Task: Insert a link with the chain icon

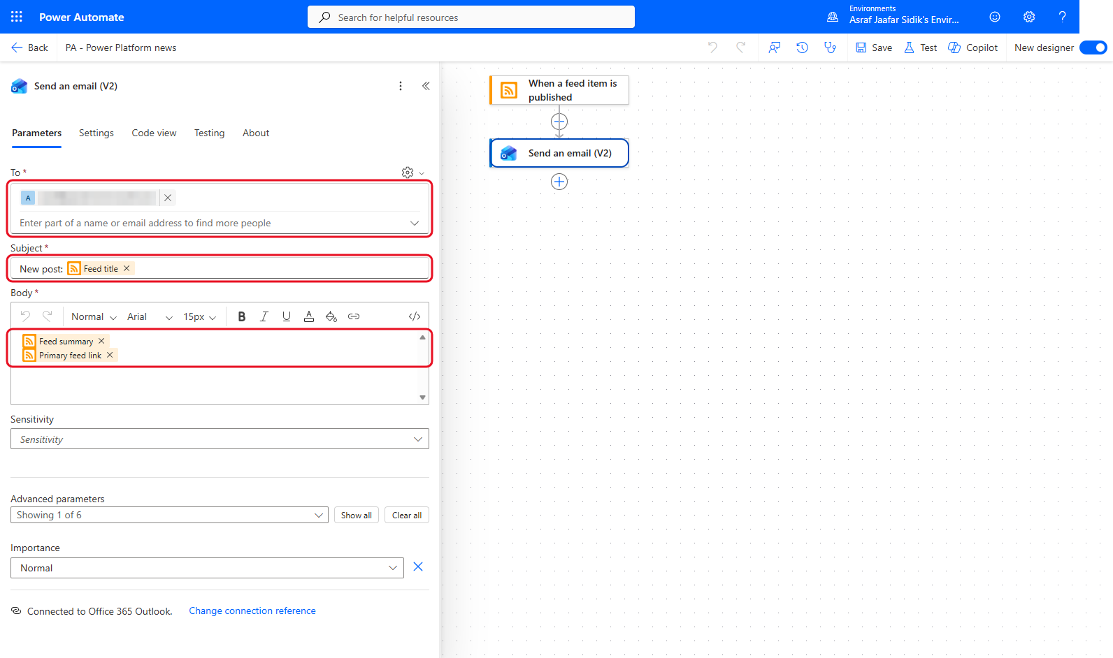Action: pyautogui.click(x=354, y=316)
